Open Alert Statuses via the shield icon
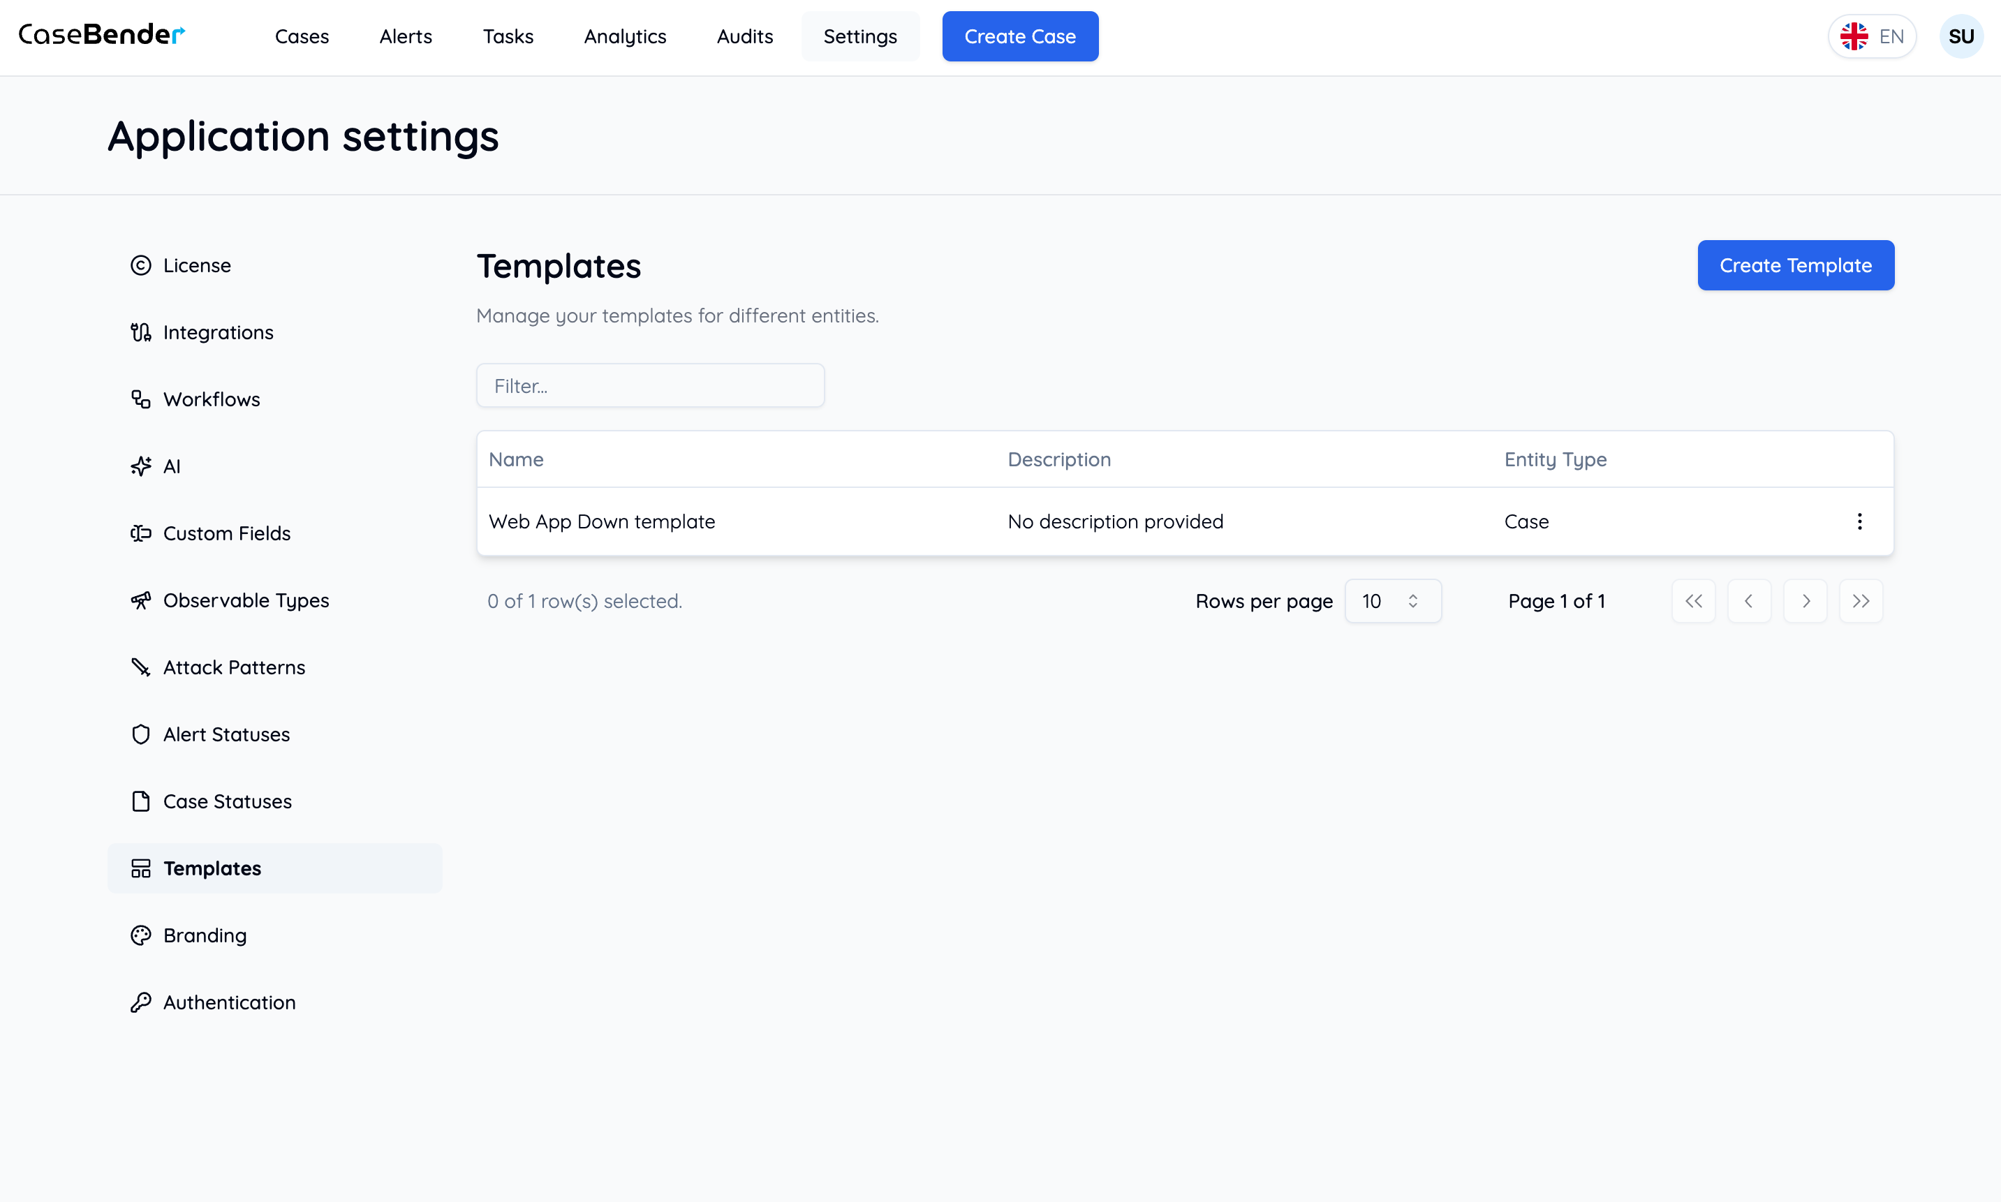Viewport: 2001px width, 1202px height. click(x=141, y=734)
